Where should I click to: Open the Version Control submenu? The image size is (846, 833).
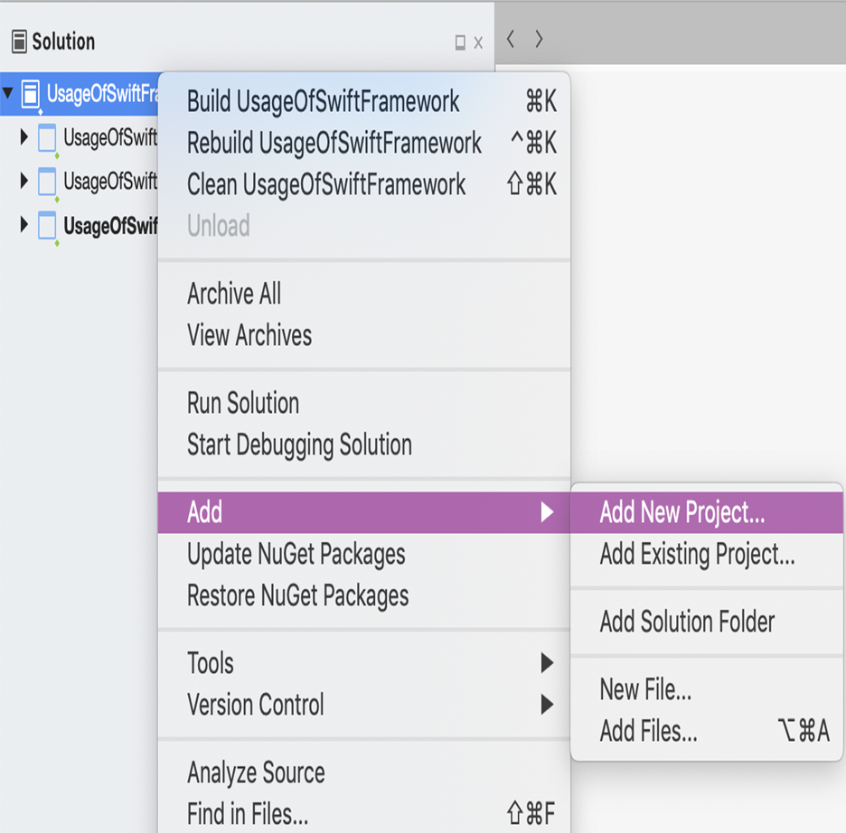pos(364,704)
